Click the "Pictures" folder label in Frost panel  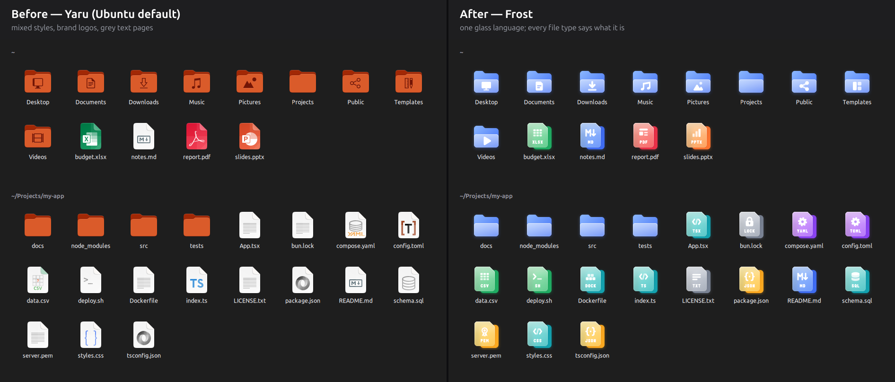(x=698, y=102)
